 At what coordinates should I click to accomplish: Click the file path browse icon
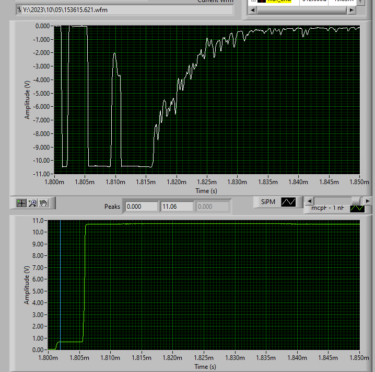point(19,10)
